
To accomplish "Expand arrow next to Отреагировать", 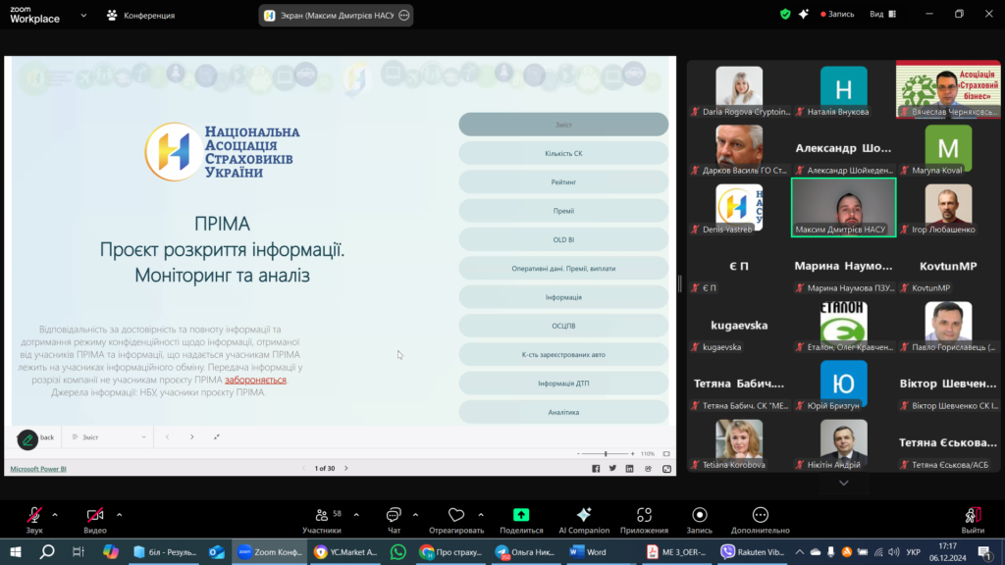I will (481, 514).
